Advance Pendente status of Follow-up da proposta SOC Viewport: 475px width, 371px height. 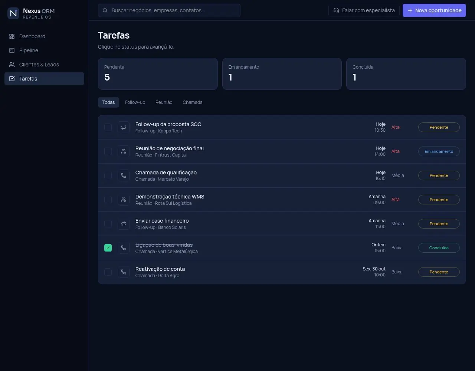[439, 127]
